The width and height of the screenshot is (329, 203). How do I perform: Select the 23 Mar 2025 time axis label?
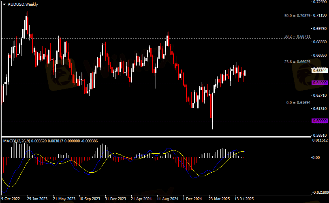click(219, 199)
